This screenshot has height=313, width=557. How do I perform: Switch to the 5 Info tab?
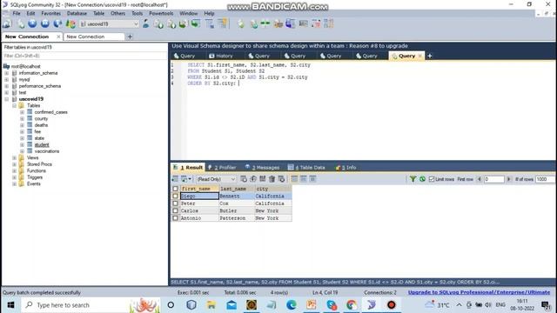point(346,168)
